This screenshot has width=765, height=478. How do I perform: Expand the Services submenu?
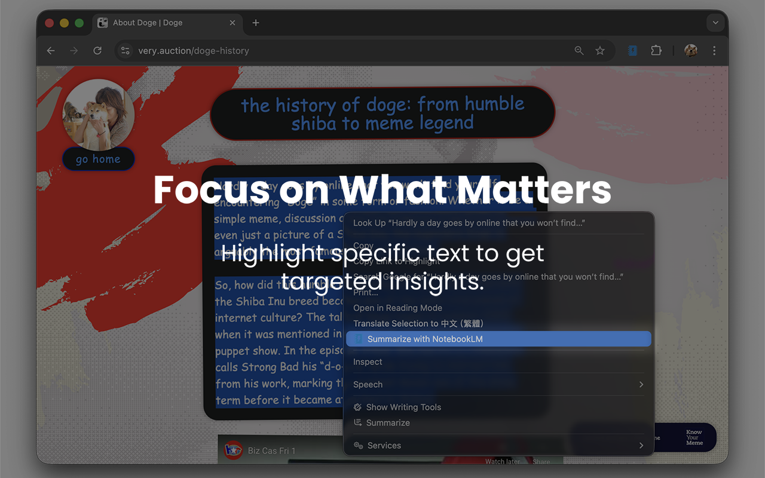498,446
